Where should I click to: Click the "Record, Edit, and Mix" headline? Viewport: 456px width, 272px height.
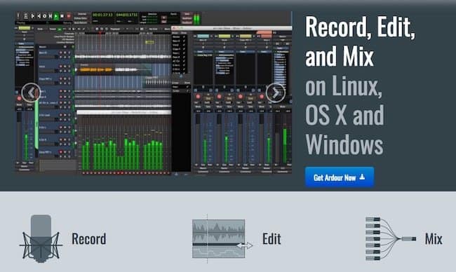(x=360, y=41)
